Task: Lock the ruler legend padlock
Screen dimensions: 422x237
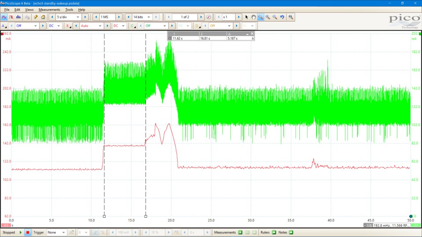Action: coord(252,38)
